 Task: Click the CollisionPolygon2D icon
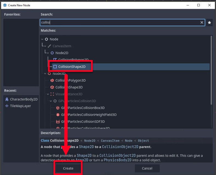[x=55, y=60]
